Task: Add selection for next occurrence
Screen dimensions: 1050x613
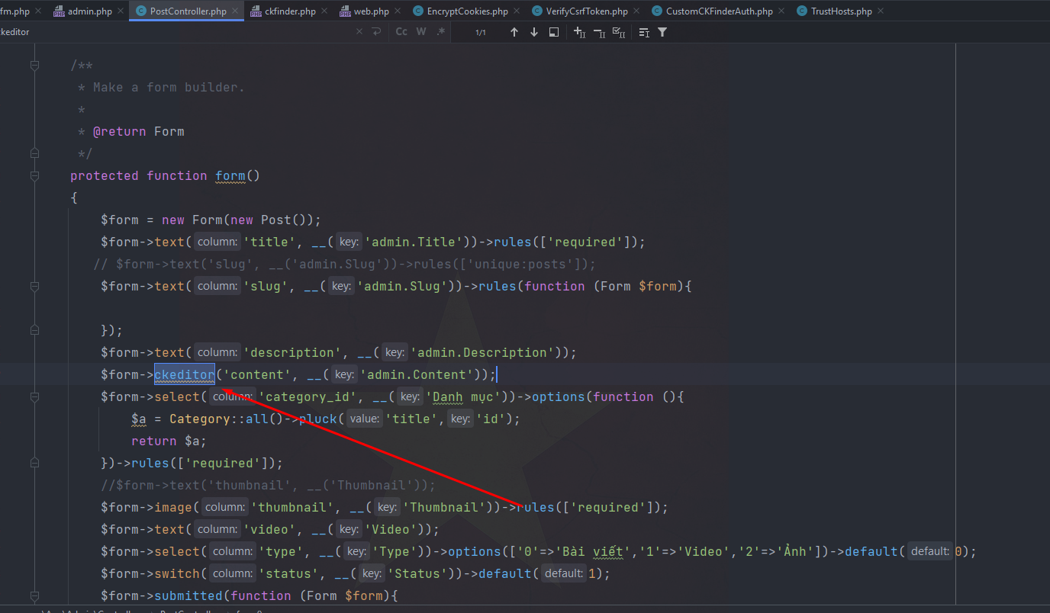Action: tap(579, 32)
